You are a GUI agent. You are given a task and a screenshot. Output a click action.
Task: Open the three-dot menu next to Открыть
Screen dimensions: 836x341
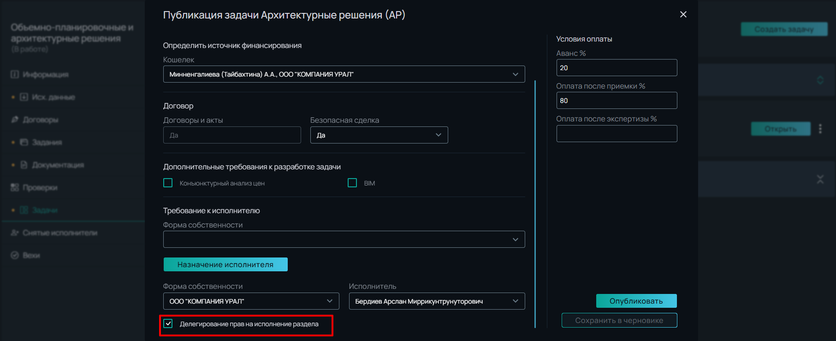(x=820, y=129)
